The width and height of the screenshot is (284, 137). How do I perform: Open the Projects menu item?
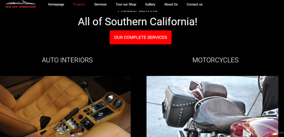[79, 4]
